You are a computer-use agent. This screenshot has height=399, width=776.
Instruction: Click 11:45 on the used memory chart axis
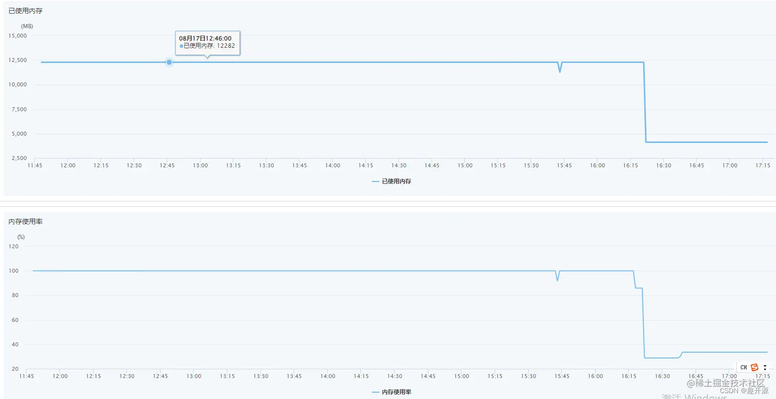(35, 165)
